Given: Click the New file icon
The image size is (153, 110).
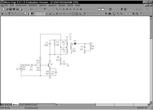Looking at the screenshot, I should 4,9.
